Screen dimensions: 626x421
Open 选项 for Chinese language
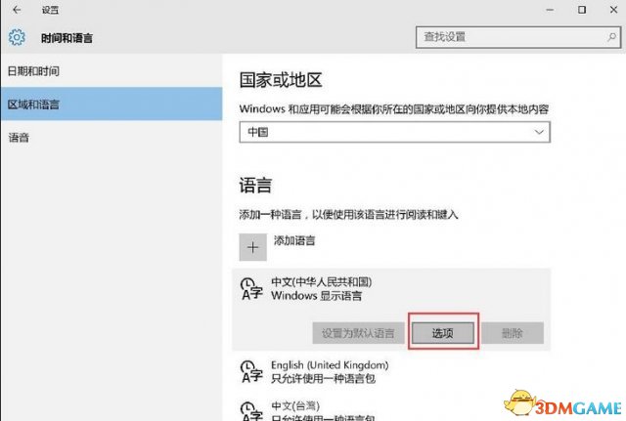pyautogui.click(x=443, y=333)
